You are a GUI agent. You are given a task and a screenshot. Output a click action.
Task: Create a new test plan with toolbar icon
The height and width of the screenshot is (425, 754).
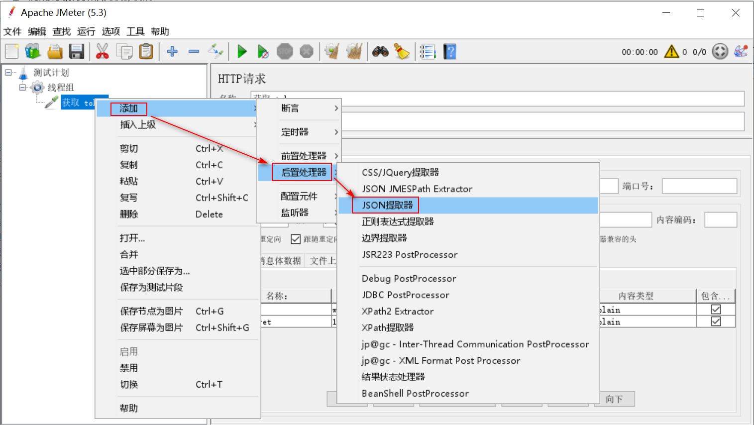[12, 51]
